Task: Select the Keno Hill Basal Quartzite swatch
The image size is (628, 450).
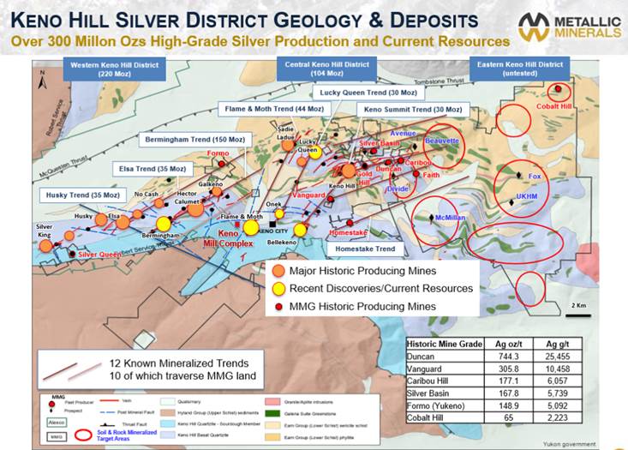Action: click(x=167, y=435)
